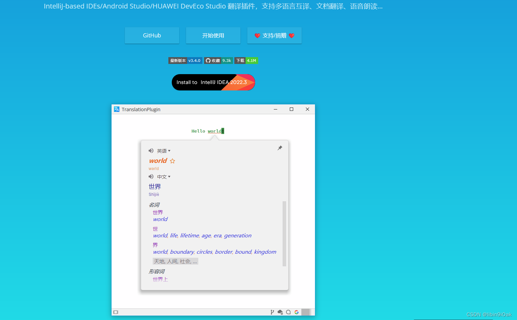Click 'kingdom' in the 界 meanings
Viewport: 517px width, 320px height.
click(265, 252)
